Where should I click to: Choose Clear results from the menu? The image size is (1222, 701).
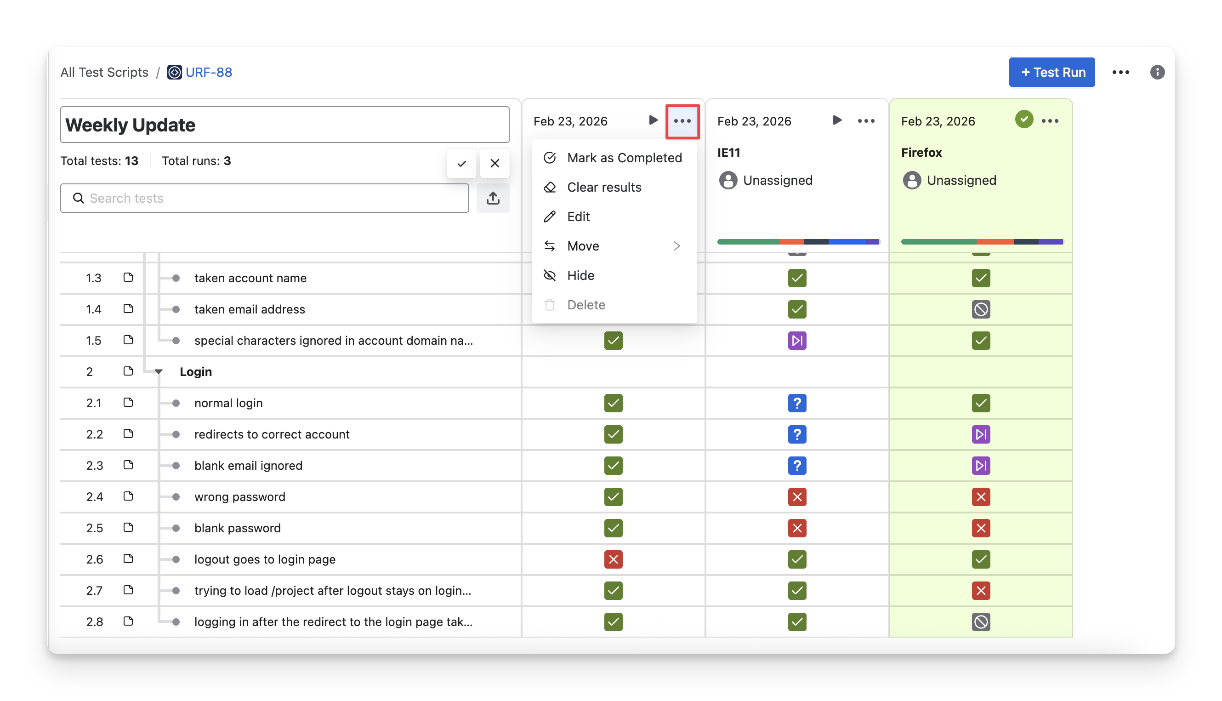pos(603,187)
